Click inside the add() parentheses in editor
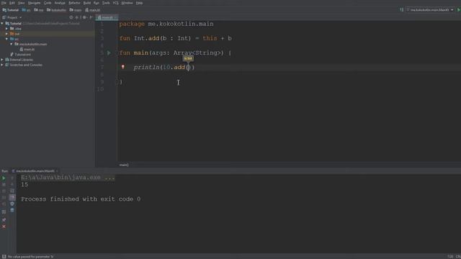 189,67
